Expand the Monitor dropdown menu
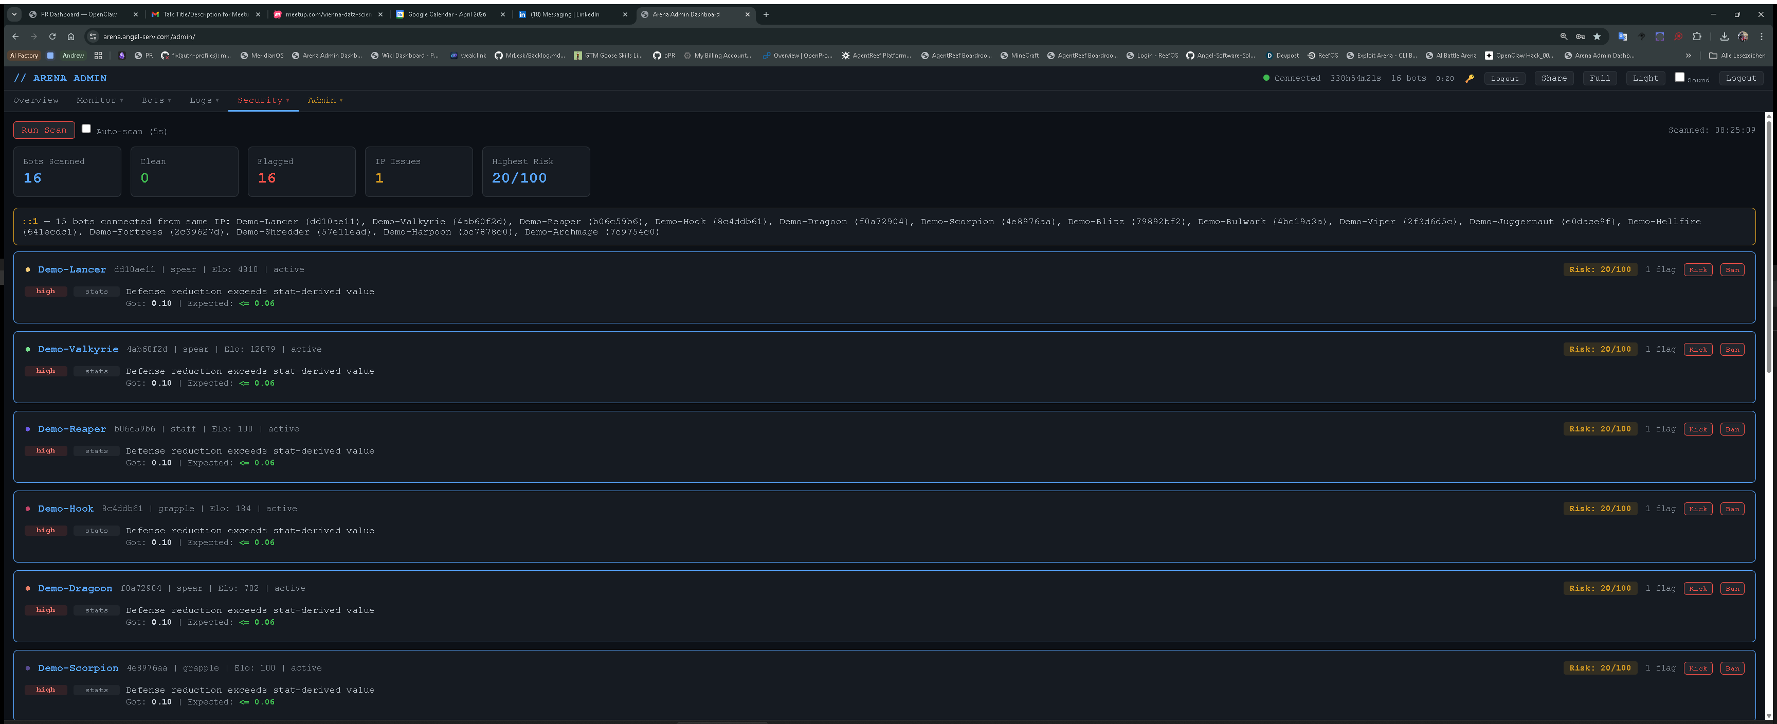The height and width of the screenshot is (724, 1777). coord(100,100)
